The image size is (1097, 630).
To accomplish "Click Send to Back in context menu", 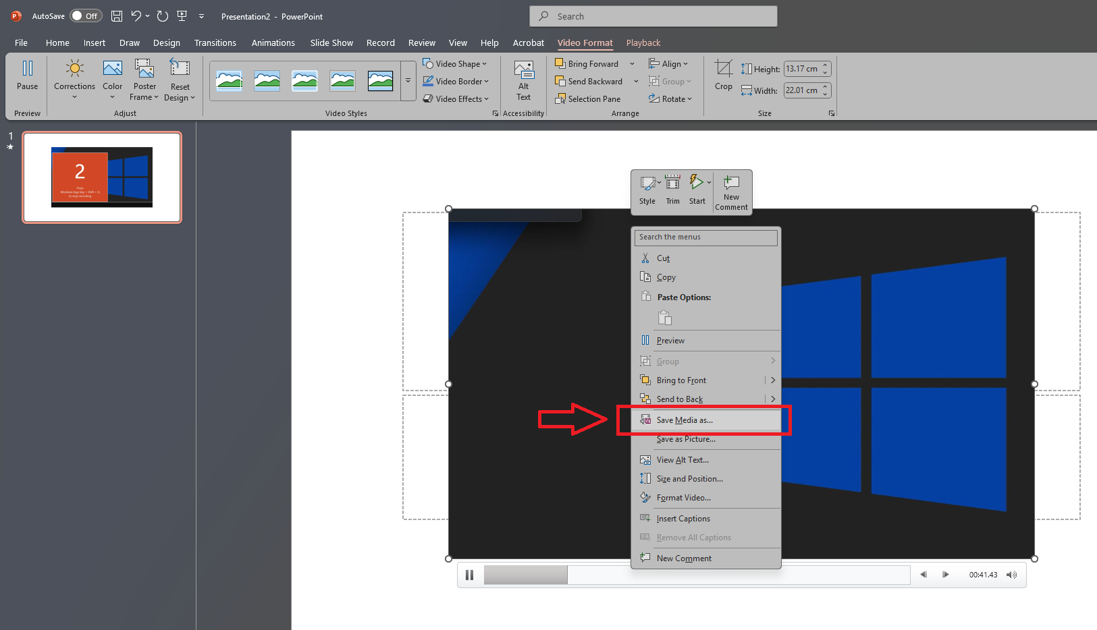I will tap(679, 399).
